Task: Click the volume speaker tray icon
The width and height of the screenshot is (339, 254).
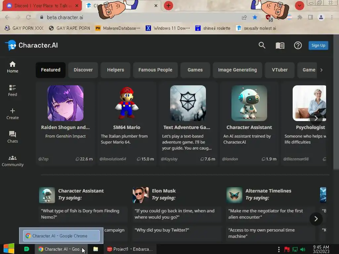Action: click(x=303, y=250)
